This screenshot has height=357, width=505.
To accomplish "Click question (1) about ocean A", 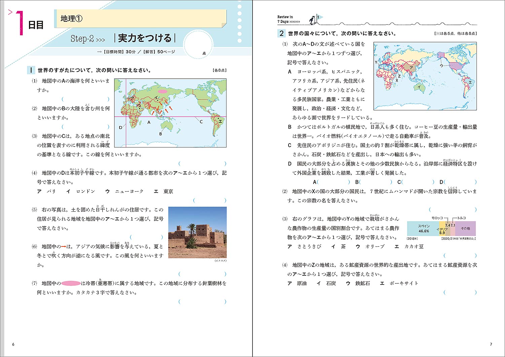I will tap(71, 85).
